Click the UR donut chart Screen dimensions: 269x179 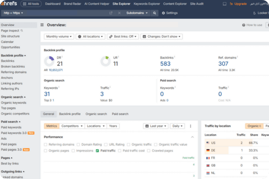(105, 61)
